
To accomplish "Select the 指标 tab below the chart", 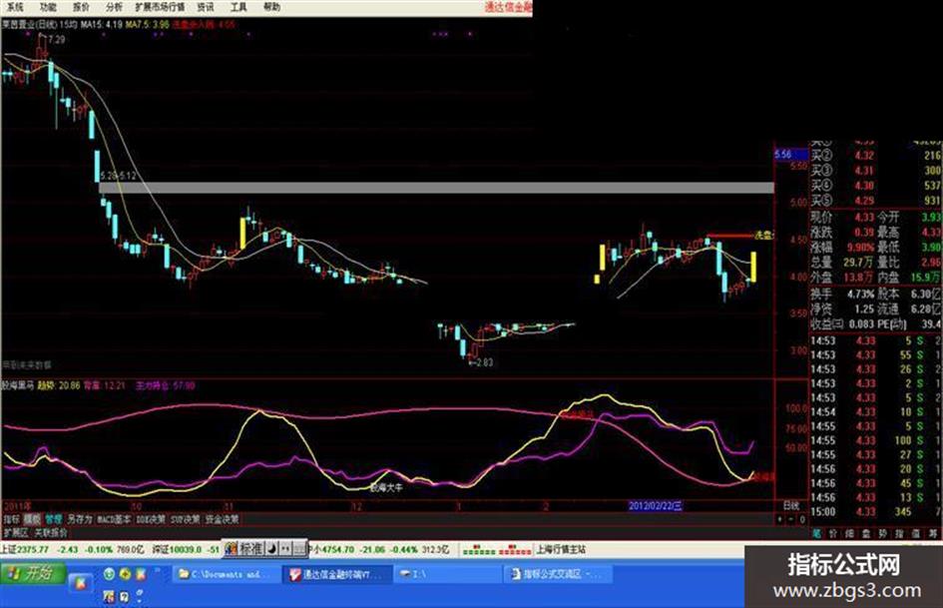I will click(x=12, y=519).
